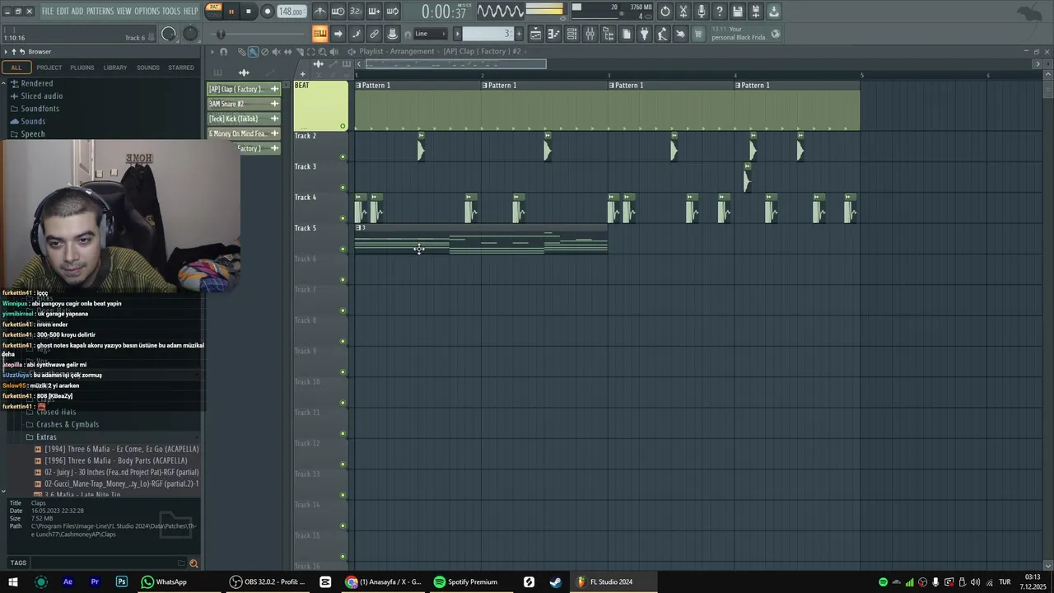The height and width of the screenshot is (593, 1054).
Task: Open Spotify Premium from the taskbar
Action: 465,581
